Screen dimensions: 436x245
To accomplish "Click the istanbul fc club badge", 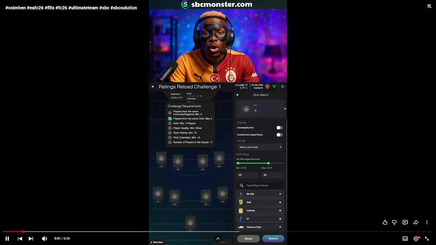I will click(x=267, y=86).
